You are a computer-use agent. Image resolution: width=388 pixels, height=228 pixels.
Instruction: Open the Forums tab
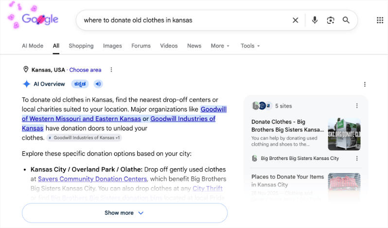click(x=141, y=46)
